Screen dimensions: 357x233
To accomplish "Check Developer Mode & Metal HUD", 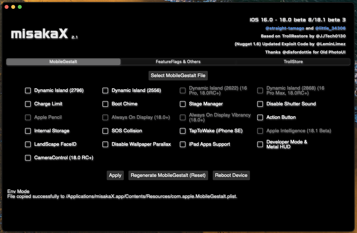I will point(260,144).
